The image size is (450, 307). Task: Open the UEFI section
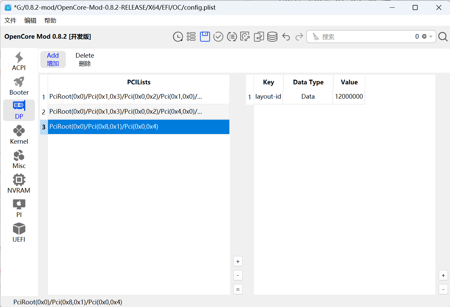click(19, 233)
